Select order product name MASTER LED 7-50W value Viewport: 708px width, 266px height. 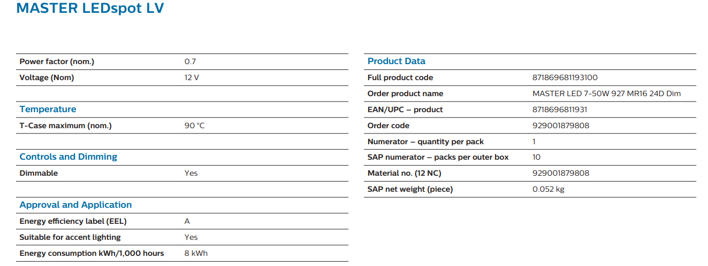(x=606, y=93)
